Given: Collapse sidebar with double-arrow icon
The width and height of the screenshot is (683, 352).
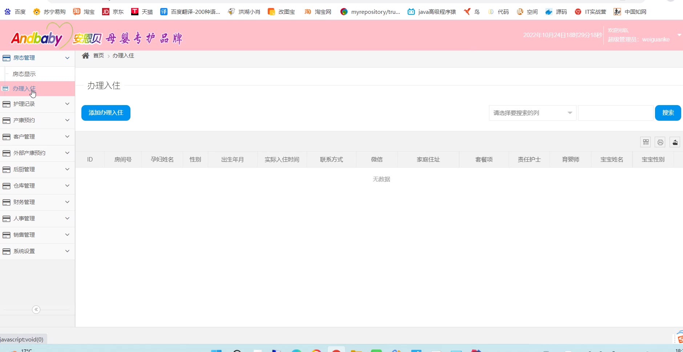Looking at the screenshot, I should 36,309.
